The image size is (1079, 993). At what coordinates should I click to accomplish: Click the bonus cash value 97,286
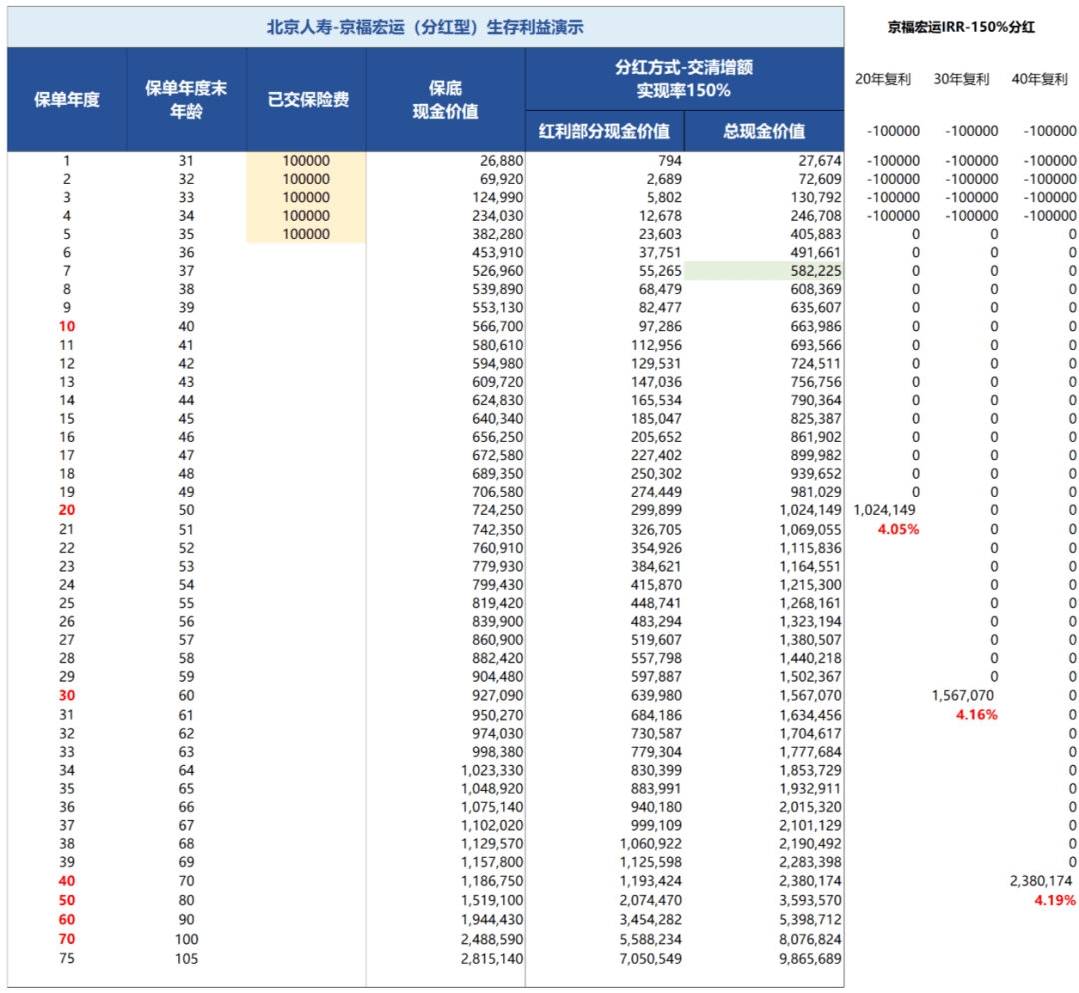click(660, 327)
